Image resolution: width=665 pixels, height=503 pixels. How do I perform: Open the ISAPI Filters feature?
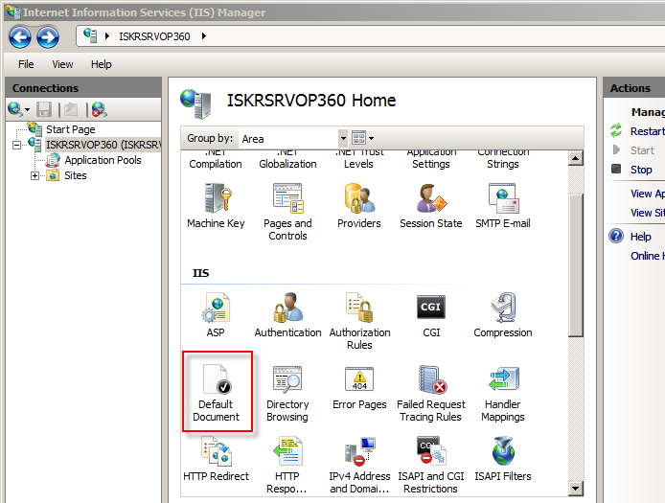tap(503, 459)
